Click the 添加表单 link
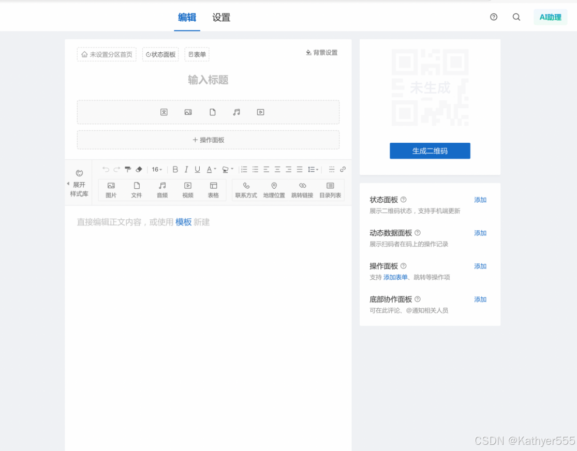577x451 pixels. 395,277
